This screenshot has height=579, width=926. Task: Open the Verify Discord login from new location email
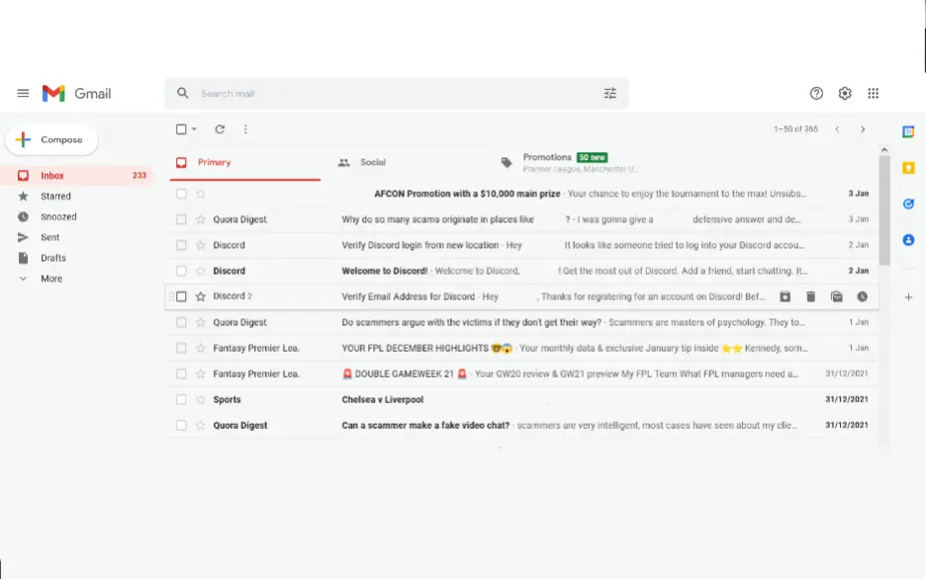(522, 245)
